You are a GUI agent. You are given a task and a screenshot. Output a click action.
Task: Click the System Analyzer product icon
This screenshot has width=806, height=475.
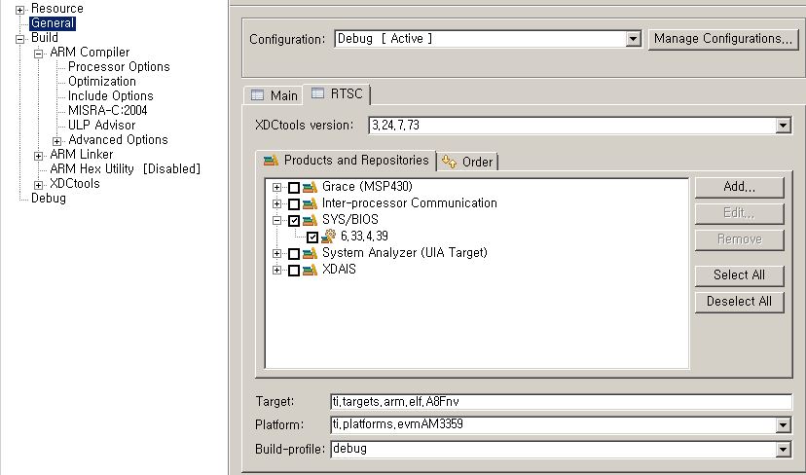pos(310,253)
